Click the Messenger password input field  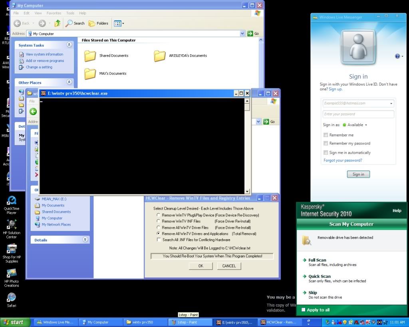358,114
